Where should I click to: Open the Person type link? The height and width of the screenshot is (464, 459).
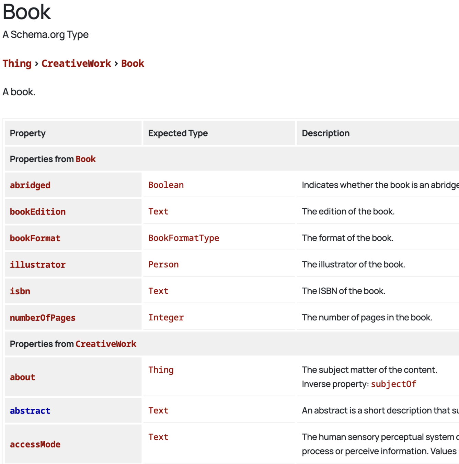(x=163, y=264)
